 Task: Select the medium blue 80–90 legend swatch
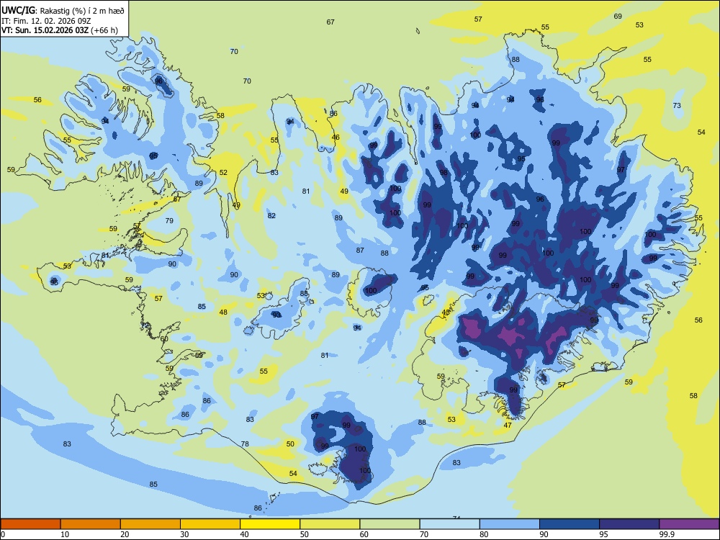pyautogui.click(x=510, y=524)
